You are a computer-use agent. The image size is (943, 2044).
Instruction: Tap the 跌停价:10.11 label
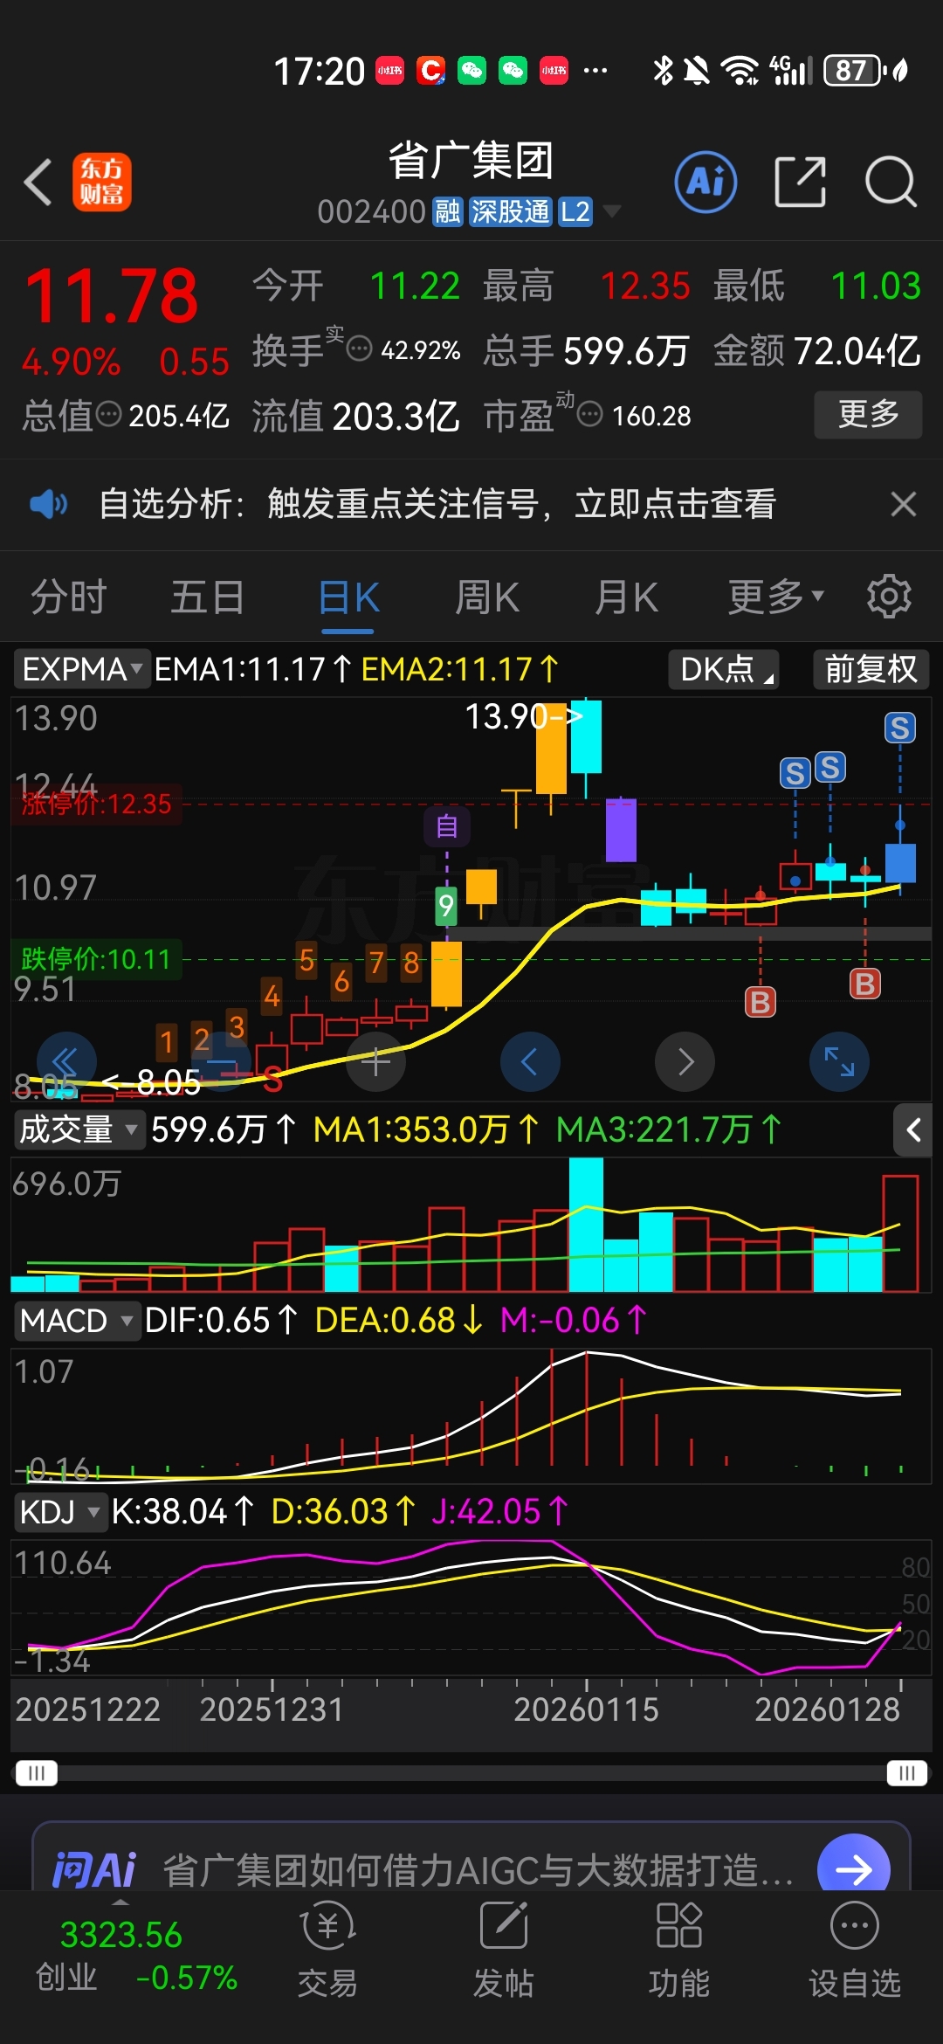(96, 959)
